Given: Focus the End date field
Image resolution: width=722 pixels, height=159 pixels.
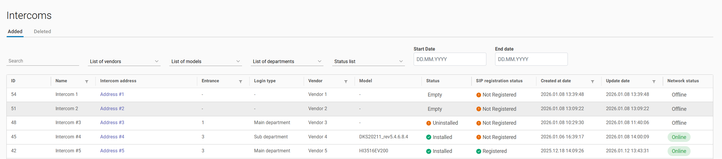Looking at the screenshot, I should click(x=531, y=59).
